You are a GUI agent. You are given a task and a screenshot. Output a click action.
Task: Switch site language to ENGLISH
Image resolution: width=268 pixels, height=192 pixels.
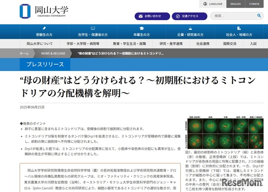point(235,4)
